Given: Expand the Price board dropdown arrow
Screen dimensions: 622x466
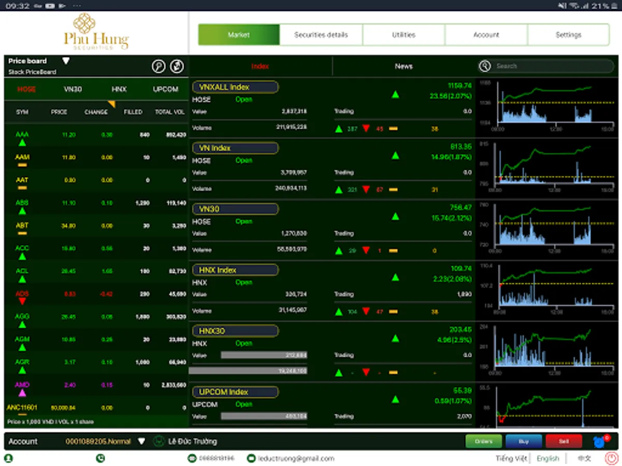Looking at the screenshot, I should click(66, 60).
